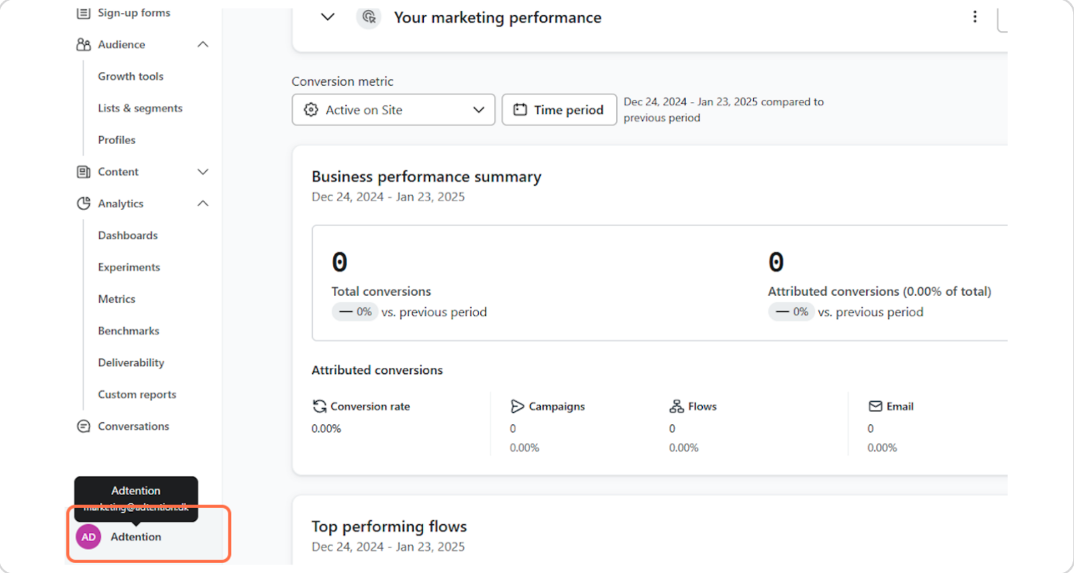Click the Content newspaper icon
The height and width of the screenshot is (573, 1074).
[x=83, y=172]
